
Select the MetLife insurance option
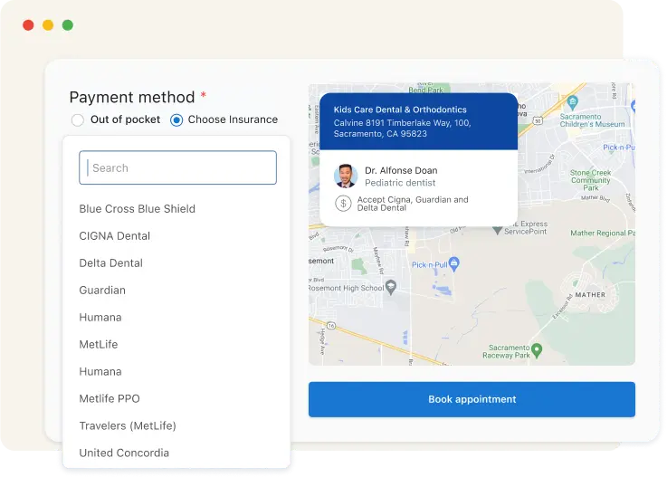coord(99,344)
